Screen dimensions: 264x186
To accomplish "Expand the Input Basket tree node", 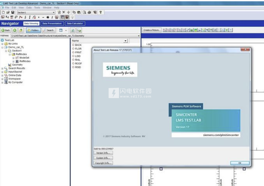I will point(2,72).
